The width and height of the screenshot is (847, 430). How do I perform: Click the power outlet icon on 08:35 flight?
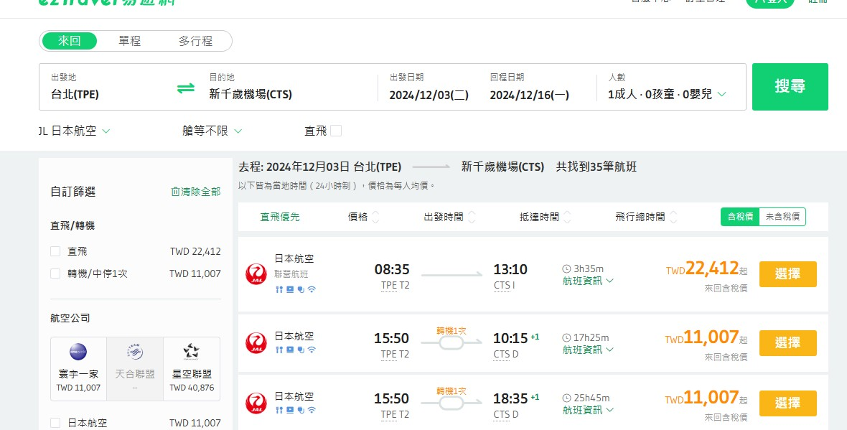[x=301, y=289]
